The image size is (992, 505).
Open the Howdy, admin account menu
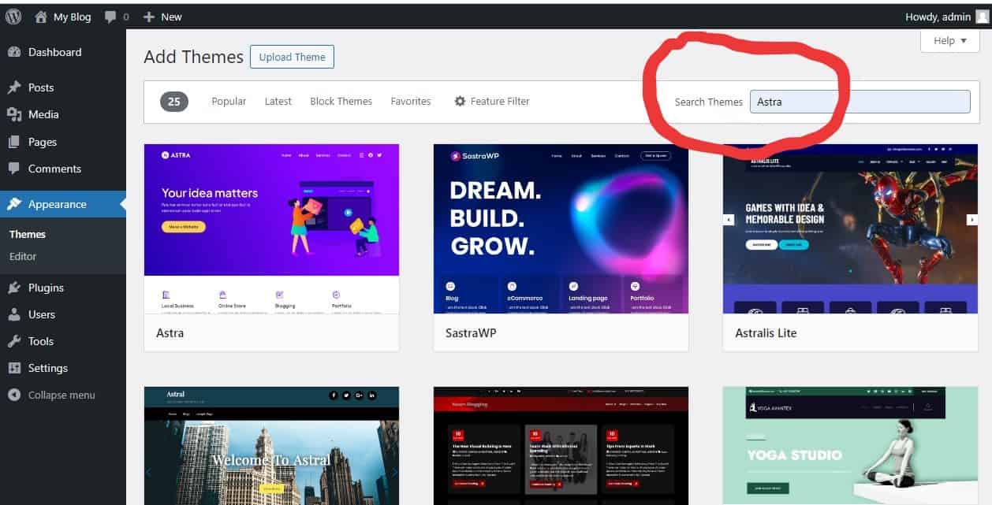click(946, 17)
